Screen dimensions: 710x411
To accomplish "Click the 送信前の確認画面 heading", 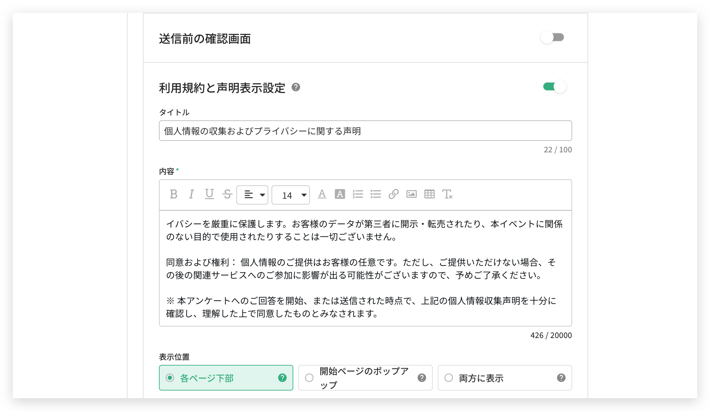I will click(x=205, y=39).
